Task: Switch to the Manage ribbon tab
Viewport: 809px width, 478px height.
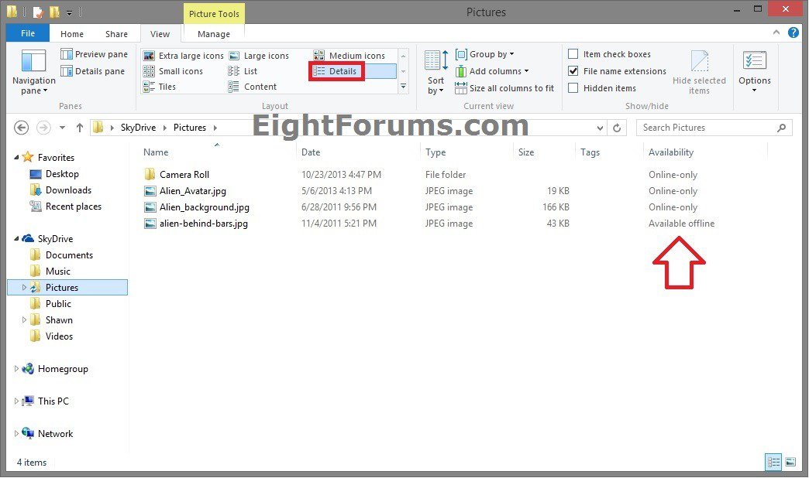Action: (213, 34)
